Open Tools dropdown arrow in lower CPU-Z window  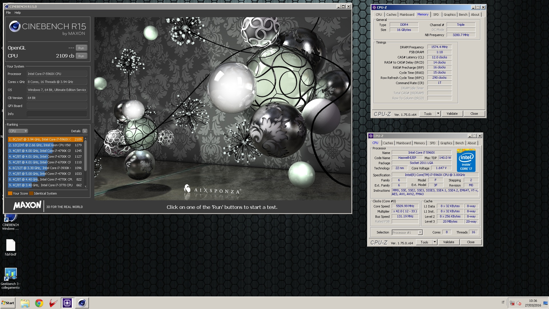(x=435, y=242)
